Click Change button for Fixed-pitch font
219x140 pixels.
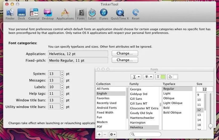125,60
